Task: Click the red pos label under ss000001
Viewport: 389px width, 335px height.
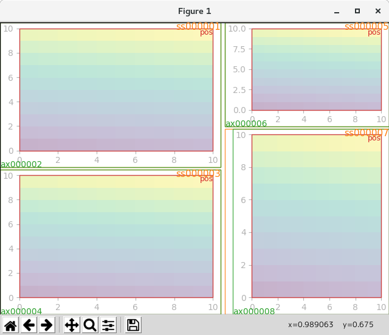Action: pos(206,32)
